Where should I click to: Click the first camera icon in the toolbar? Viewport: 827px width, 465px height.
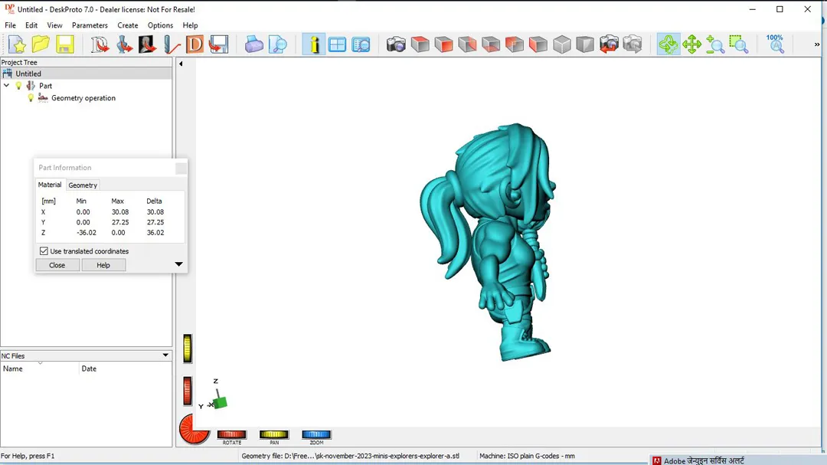(396, 44)
